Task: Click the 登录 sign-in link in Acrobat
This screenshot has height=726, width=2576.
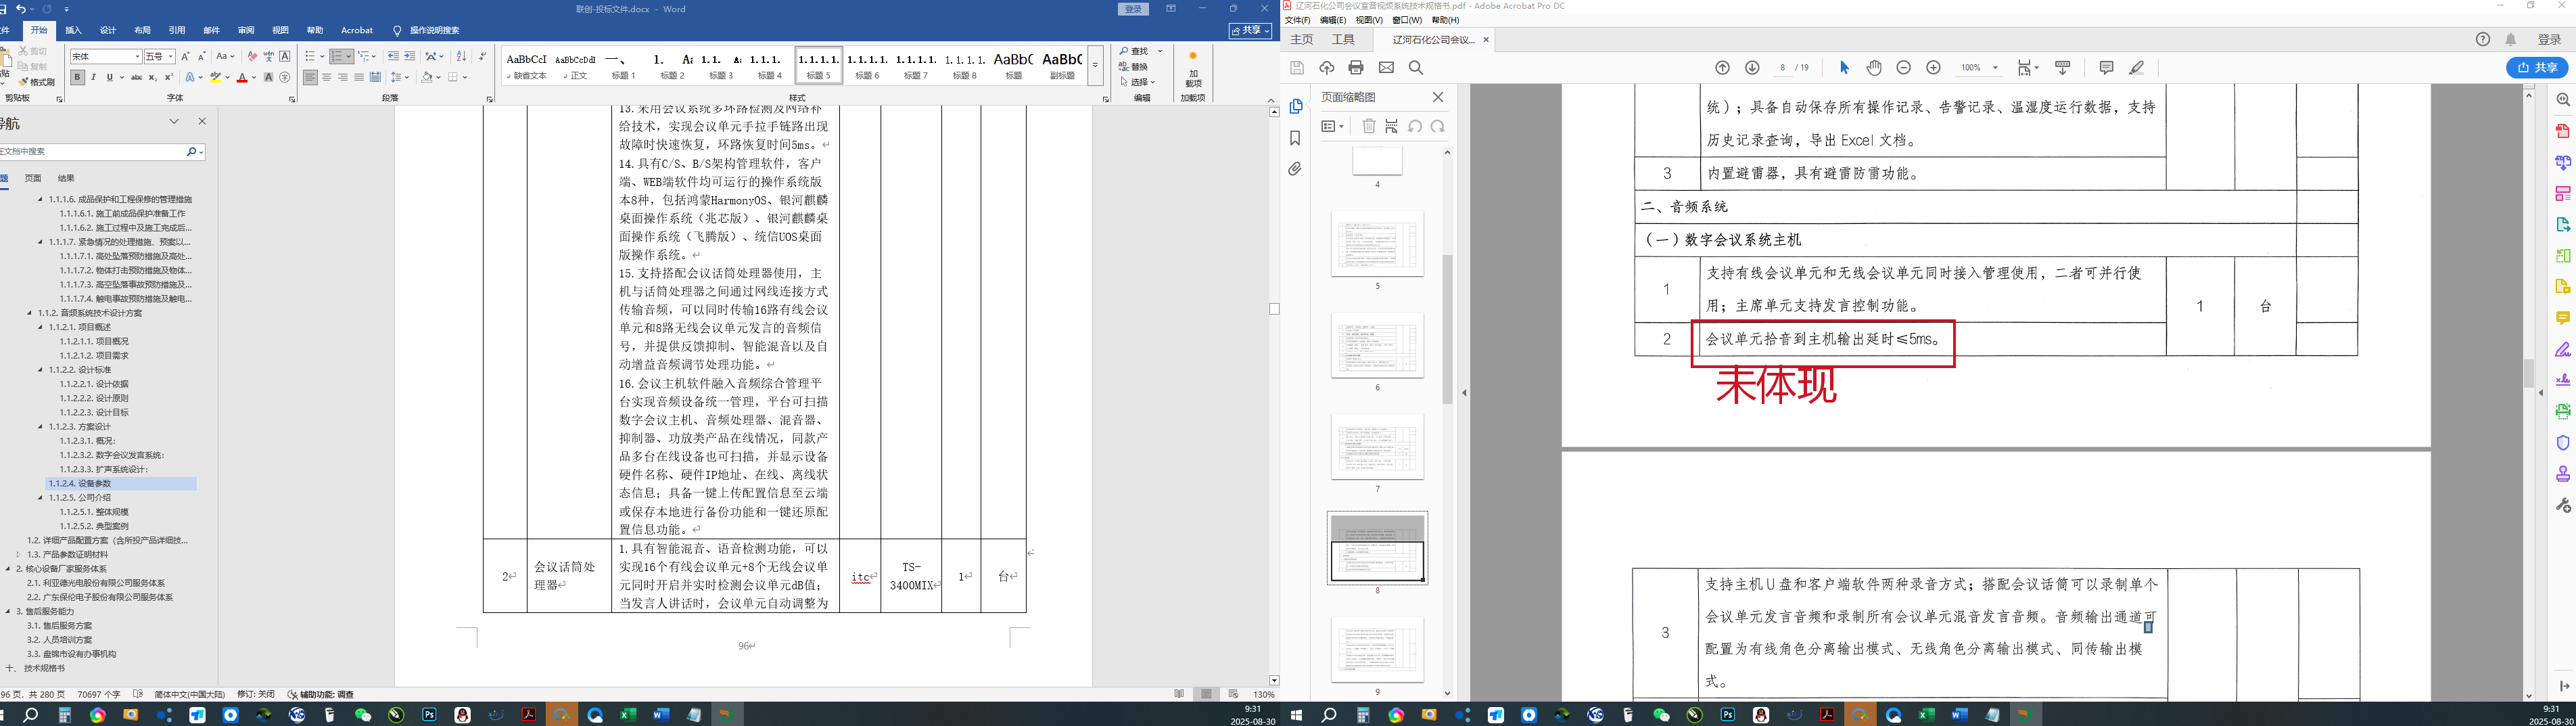Action: (x=2549, y=39)
